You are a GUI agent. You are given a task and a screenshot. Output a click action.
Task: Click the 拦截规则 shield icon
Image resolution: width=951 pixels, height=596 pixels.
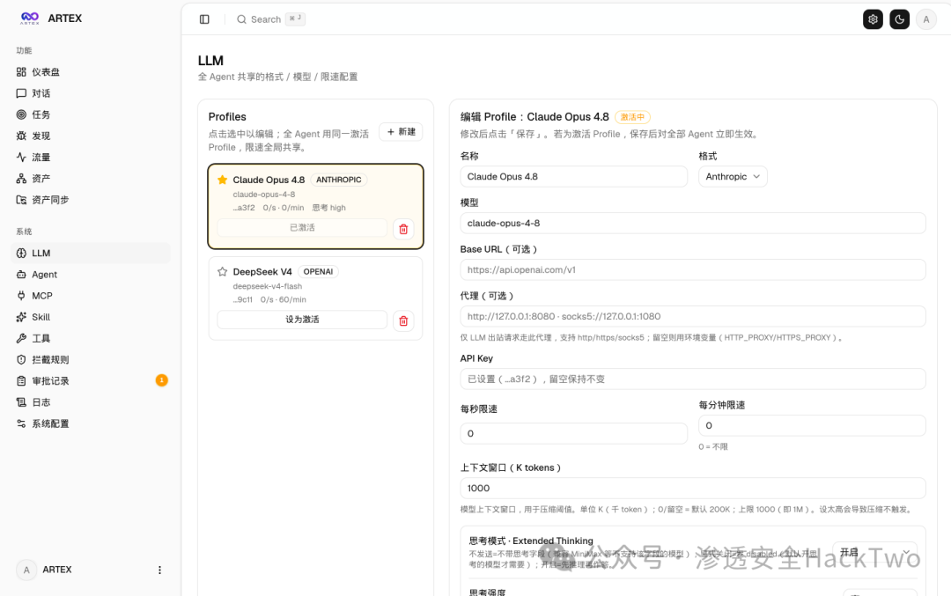[21, 359]
